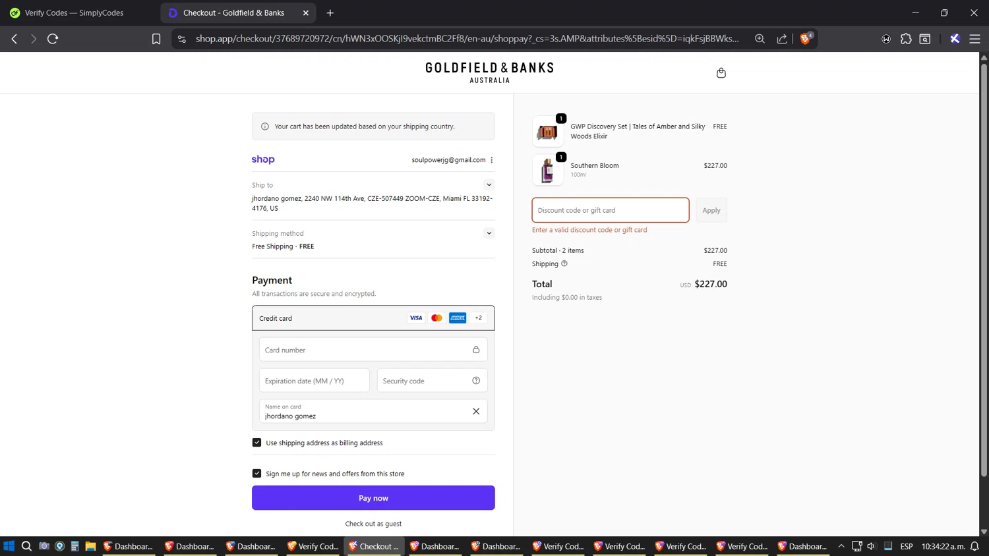Click the info icon in cart notice

[265, 126]
